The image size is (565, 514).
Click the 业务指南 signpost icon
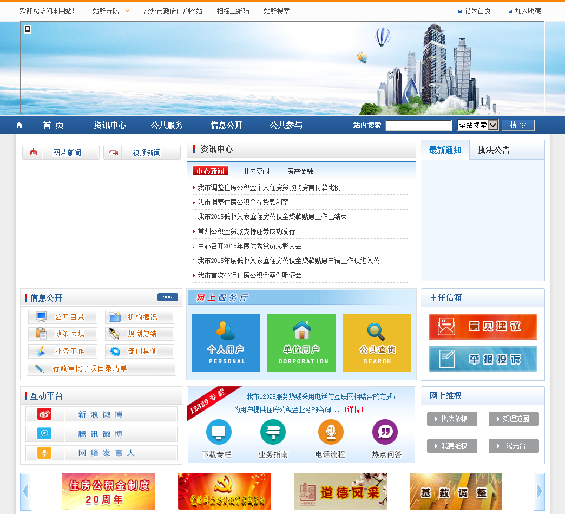pos(273,432)
